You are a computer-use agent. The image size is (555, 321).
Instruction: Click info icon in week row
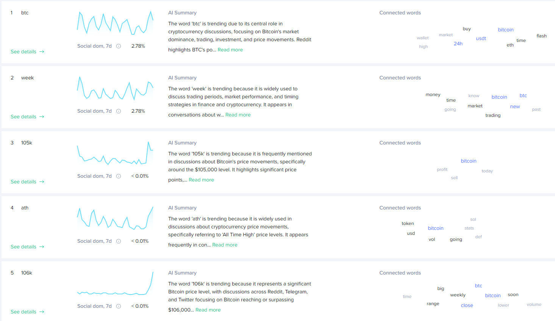(119, 111)
